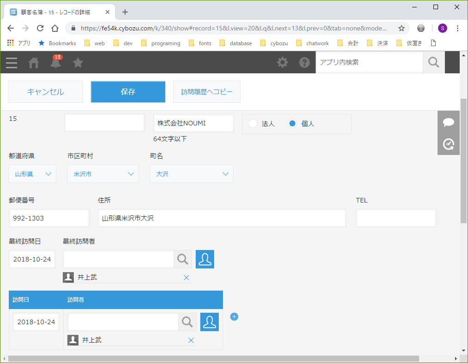
Task: Show record comments speech bubble panel
Action: (x=449, y=122)
